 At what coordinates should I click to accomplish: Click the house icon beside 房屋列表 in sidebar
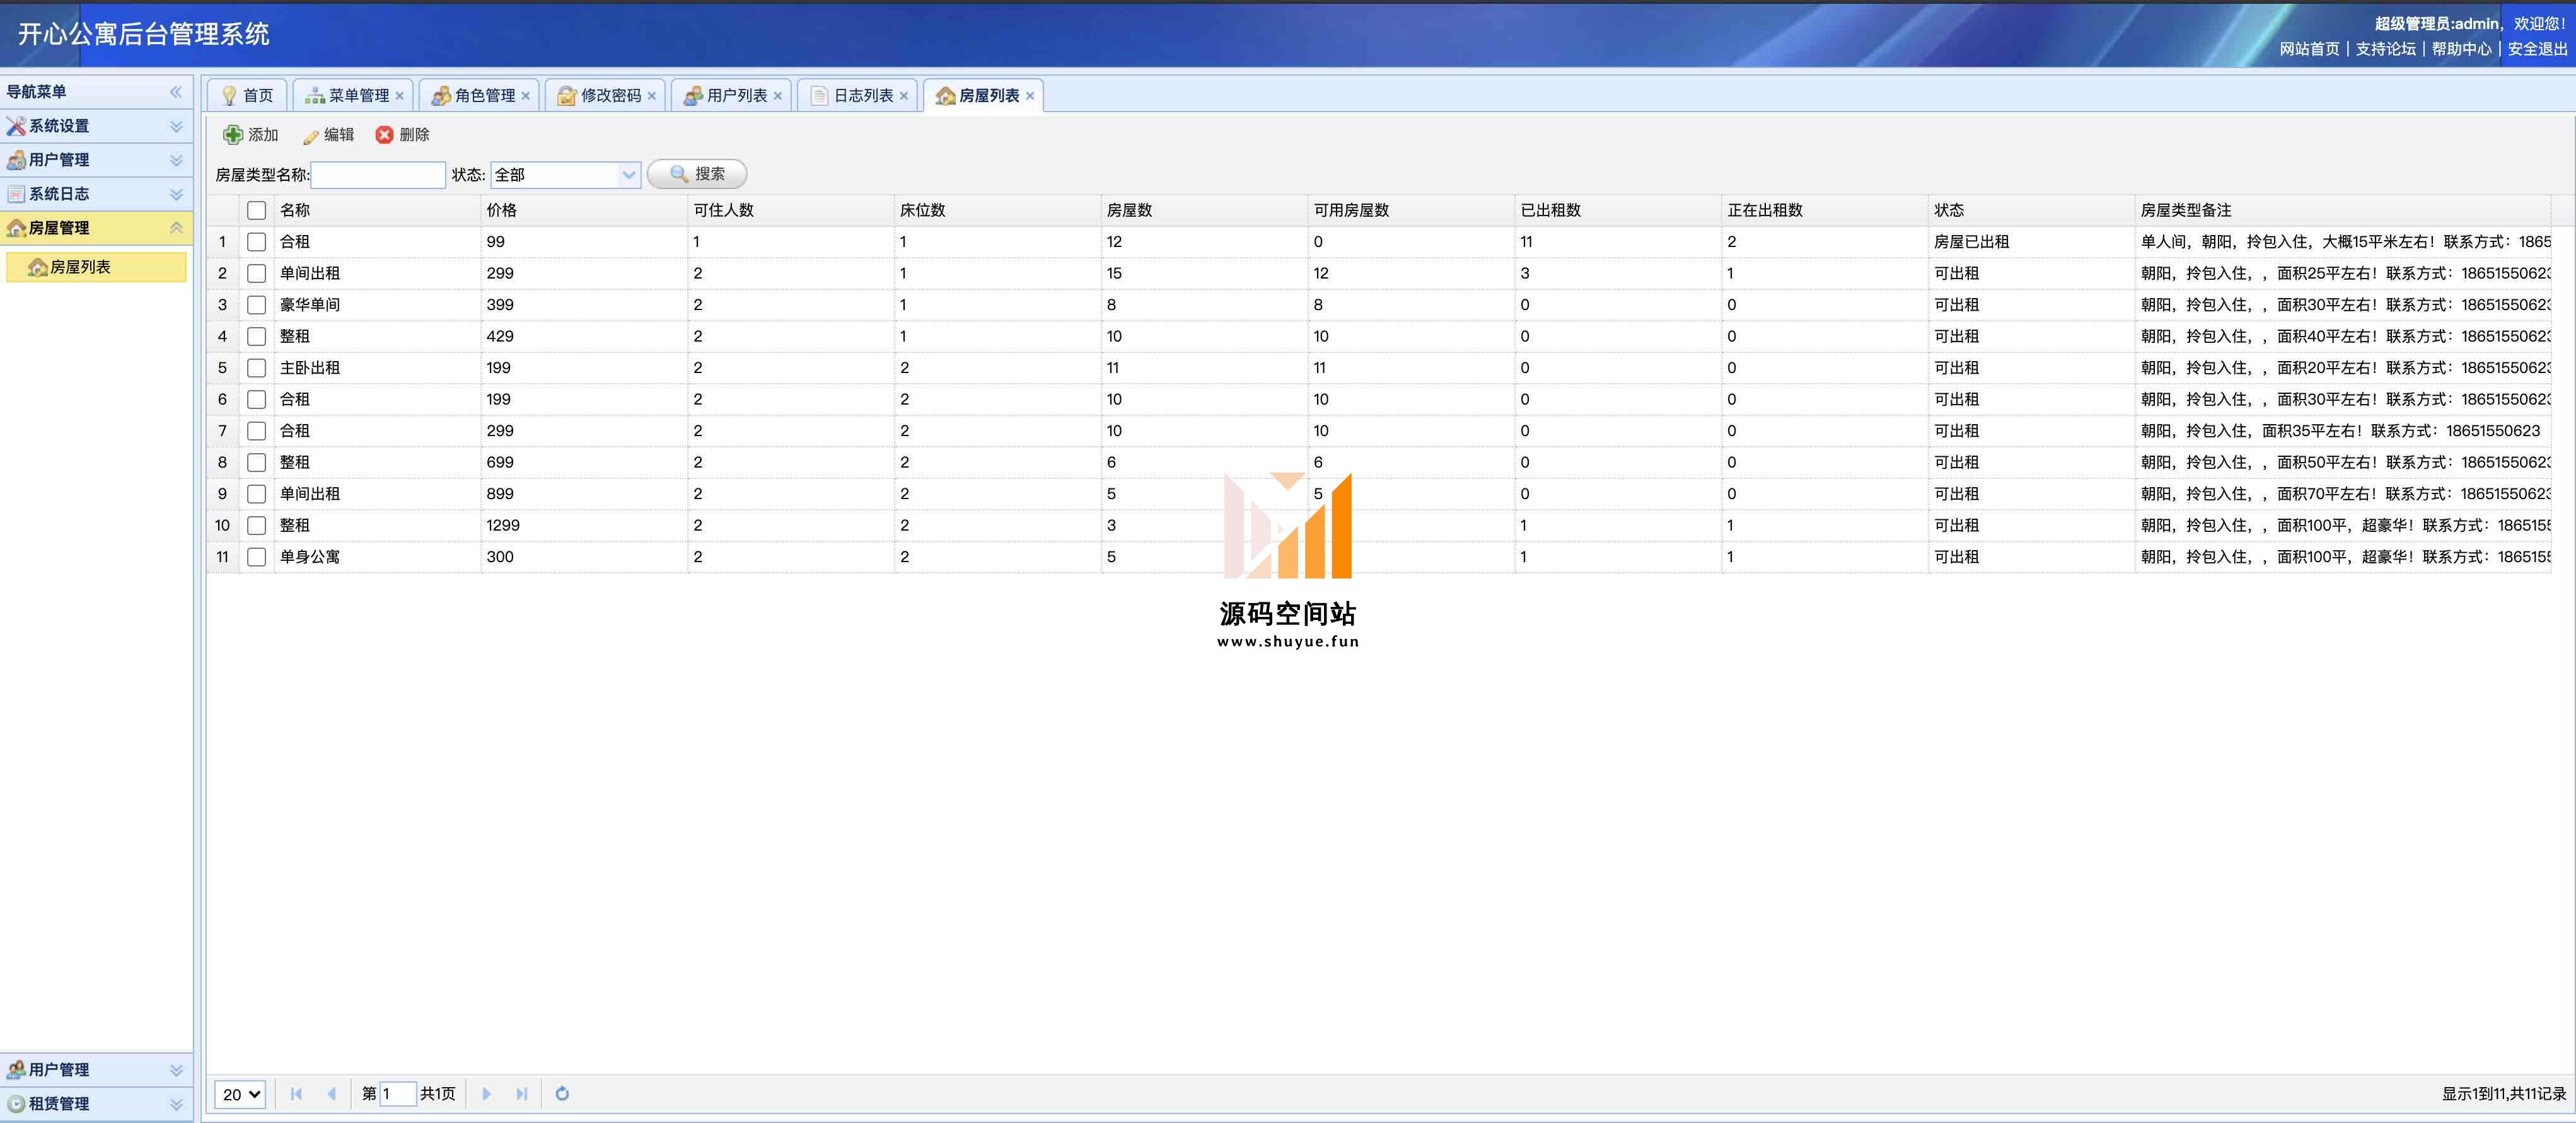coord(38,267)
